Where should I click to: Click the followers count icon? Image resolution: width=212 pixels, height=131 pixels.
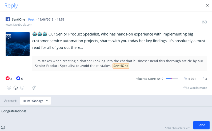(x=185, y=79)
